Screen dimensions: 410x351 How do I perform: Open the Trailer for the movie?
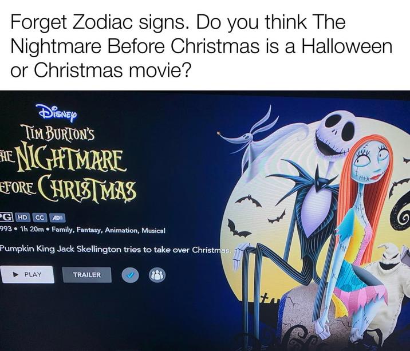[87, 275]
